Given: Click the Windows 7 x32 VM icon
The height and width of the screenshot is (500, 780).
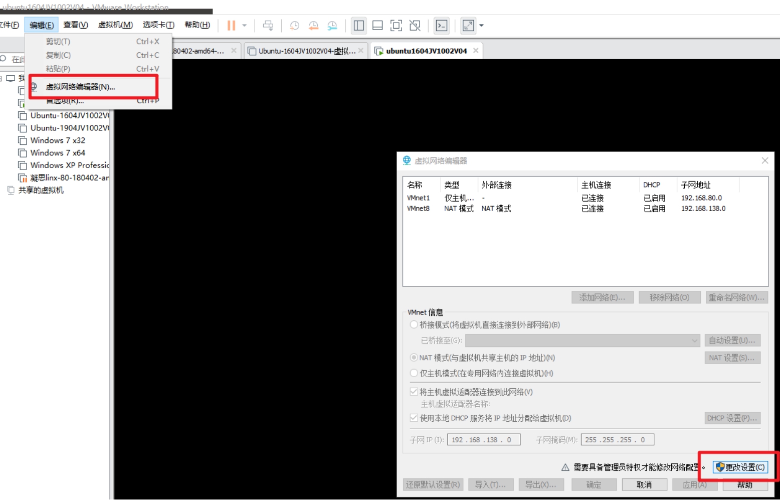Looking at the screenshot, I should 23,140.
